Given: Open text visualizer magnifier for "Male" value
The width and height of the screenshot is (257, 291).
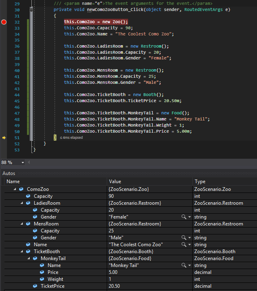Looking at the screenshot, I should tap(184, 238).
